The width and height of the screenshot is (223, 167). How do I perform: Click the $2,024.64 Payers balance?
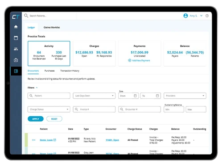click(175, 53)
